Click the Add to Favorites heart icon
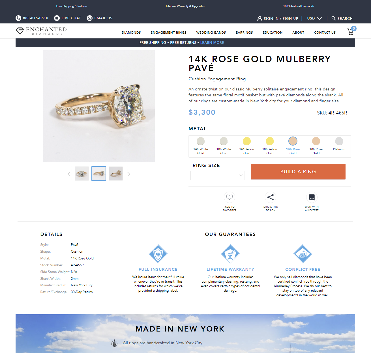The height and width of the screenshot is (353, 371). pyautogui.click(x=230, y=197)
